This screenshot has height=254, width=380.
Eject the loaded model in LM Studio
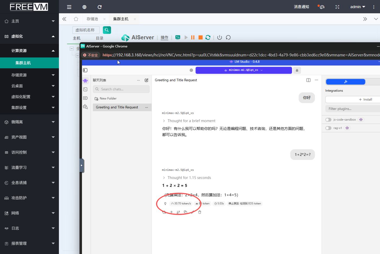coord(297,70)
